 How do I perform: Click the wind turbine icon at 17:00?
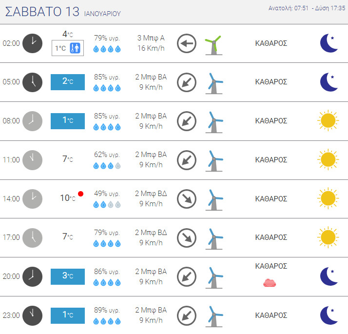tap(213, 238)
